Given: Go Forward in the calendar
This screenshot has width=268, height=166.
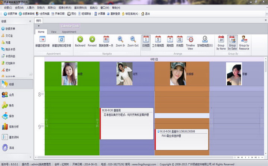Looking at the screenshot, I should [x=92, y=41].
